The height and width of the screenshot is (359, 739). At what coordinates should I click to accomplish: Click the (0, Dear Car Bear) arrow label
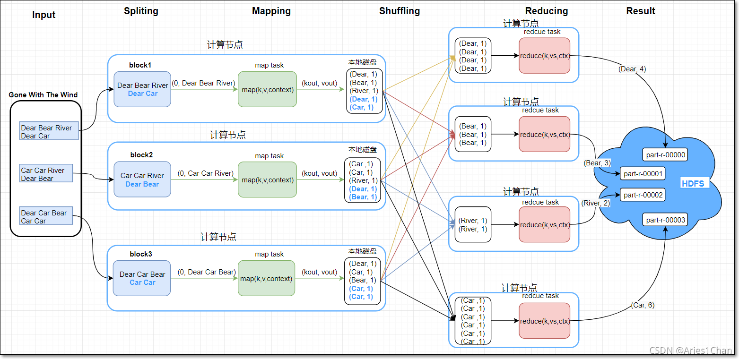(x=206, y=272)
